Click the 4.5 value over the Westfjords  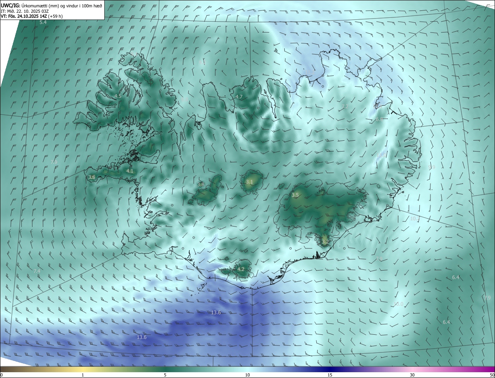click(x=118, y=96)
